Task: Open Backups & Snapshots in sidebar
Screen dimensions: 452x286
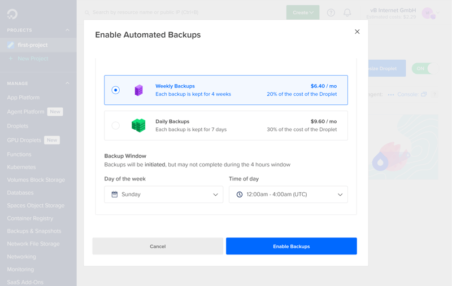Action: point(34,231)
